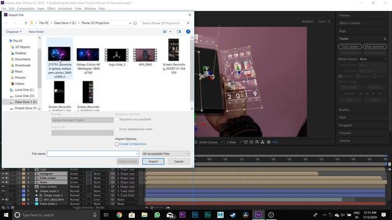Open the address bar path history dropdown

[130, 23]
